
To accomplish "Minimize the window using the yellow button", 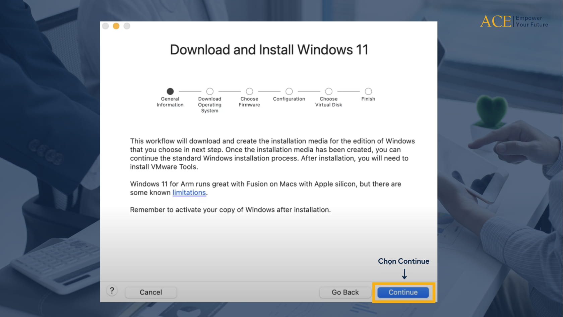I will (116, 26).
